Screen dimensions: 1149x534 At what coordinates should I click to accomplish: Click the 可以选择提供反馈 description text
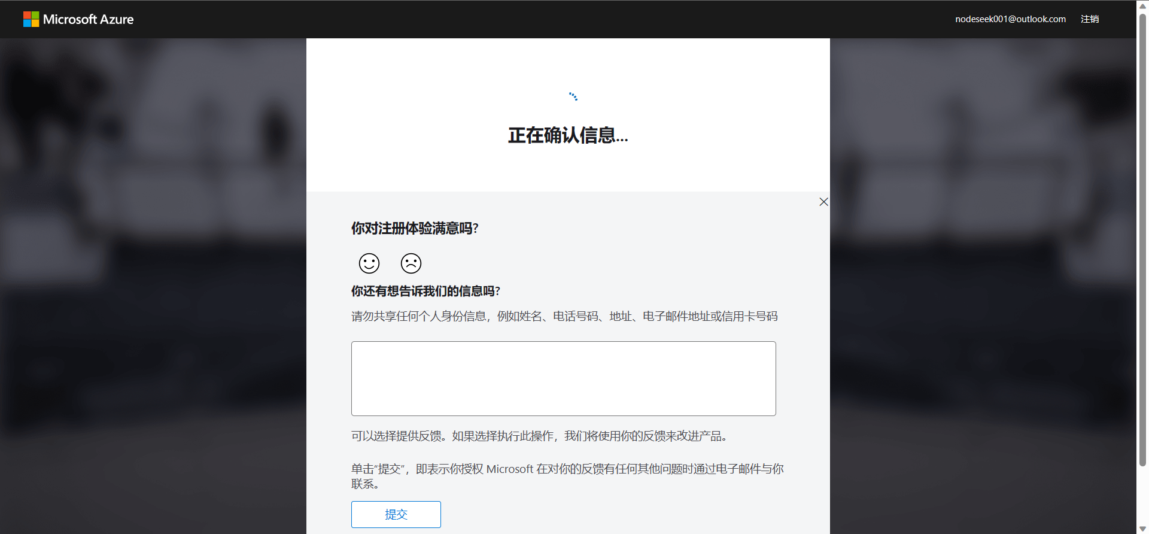[x=539, y=436]
